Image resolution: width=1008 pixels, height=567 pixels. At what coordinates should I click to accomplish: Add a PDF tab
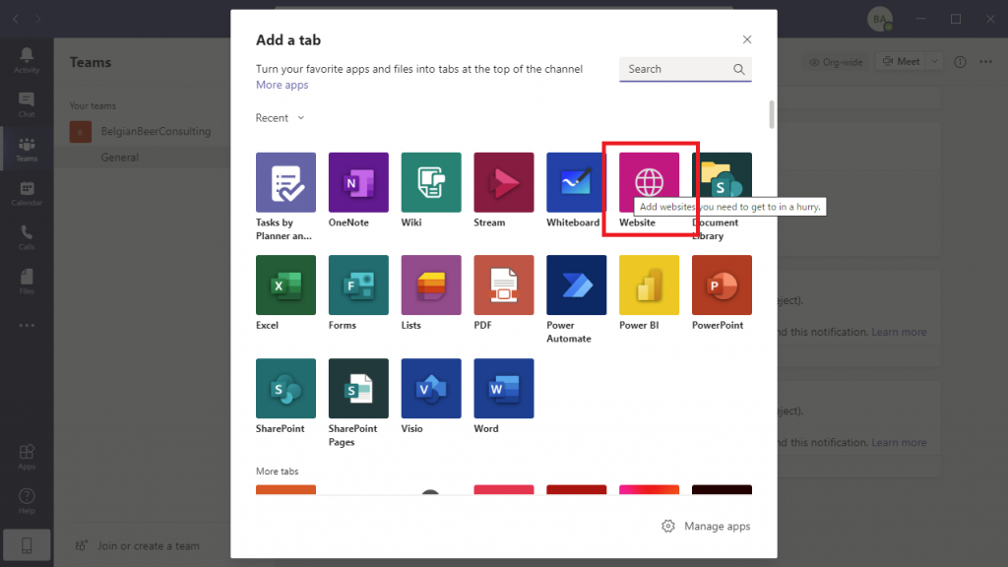[x=503, y=284]
